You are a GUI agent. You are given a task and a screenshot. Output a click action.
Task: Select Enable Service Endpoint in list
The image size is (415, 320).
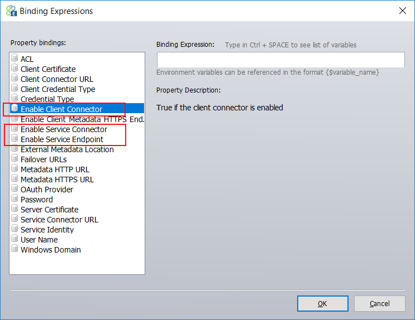62,139
